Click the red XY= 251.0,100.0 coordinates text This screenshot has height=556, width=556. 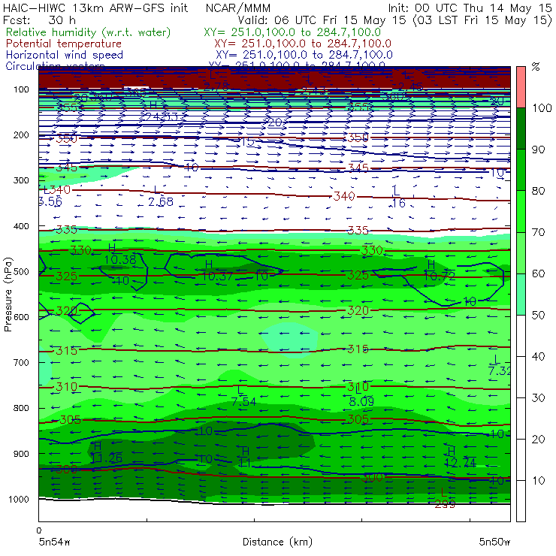pos(303,44)
